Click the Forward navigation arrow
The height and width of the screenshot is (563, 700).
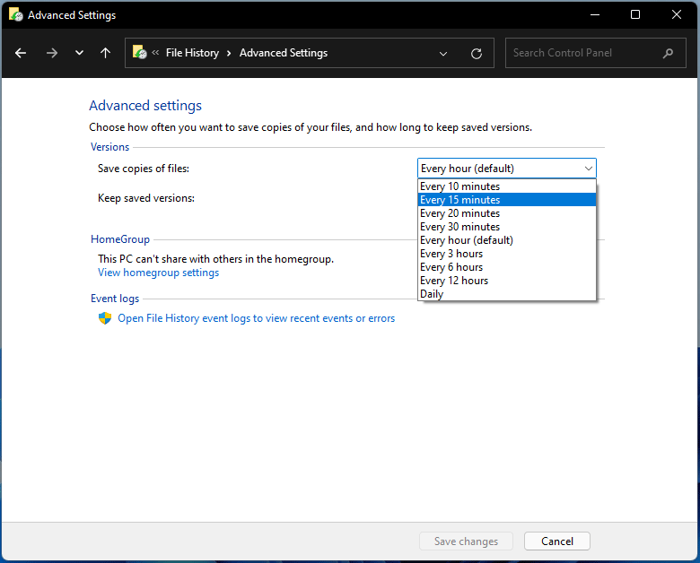tap(51, 53)
